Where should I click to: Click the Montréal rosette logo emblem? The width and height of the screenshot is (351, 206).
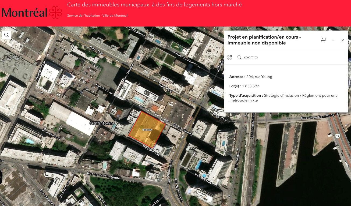tap(56, 13)
